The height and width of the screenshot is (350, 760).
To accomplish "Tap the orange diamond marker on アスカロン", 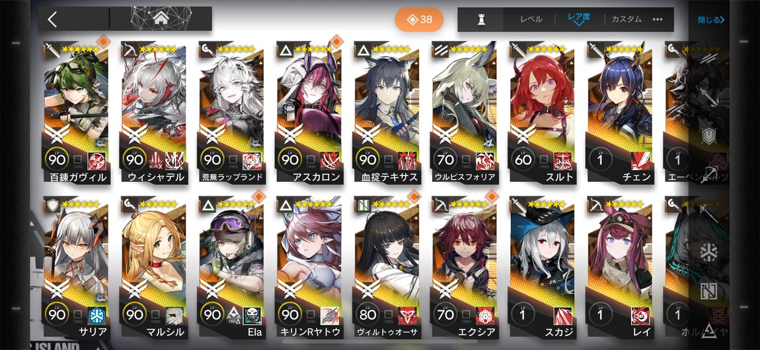I will 336,43.
